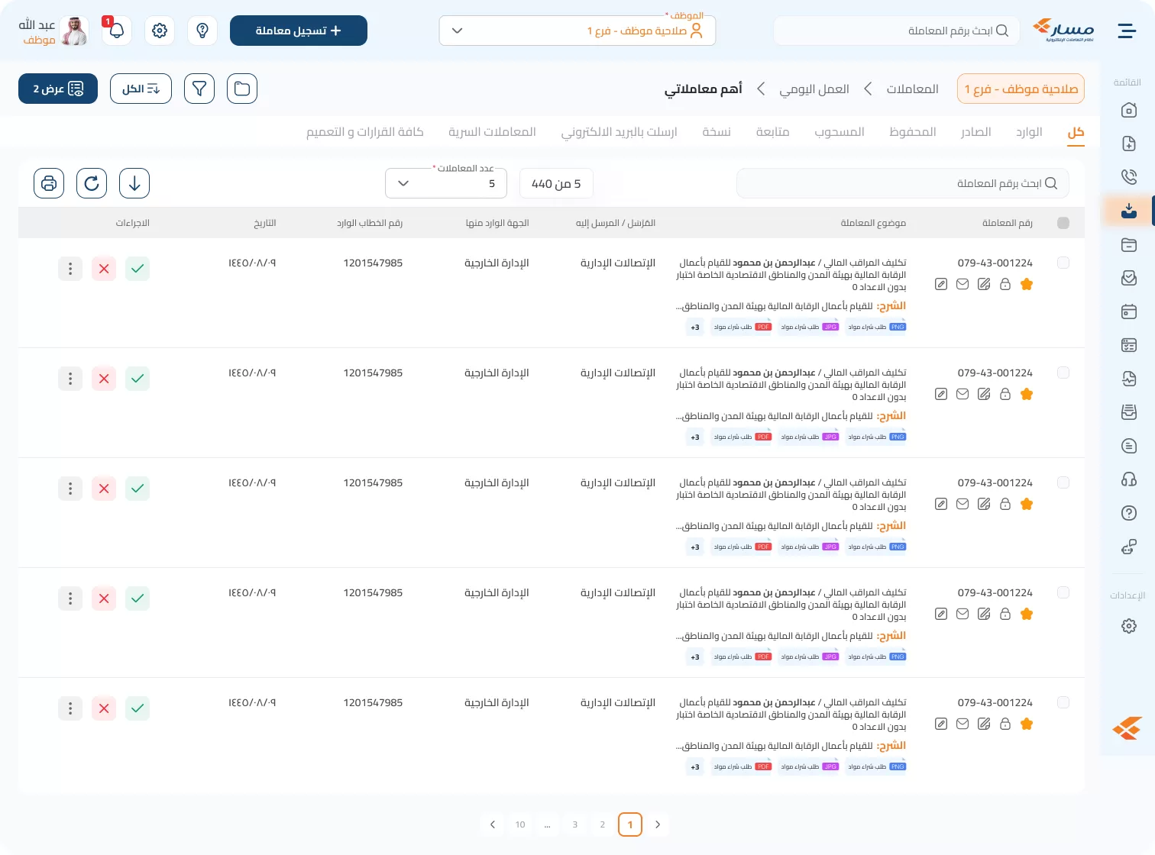Download the transactions list with arrow icon
The height and width of the screenshot is (855, 1155).
tap(134, 183)
